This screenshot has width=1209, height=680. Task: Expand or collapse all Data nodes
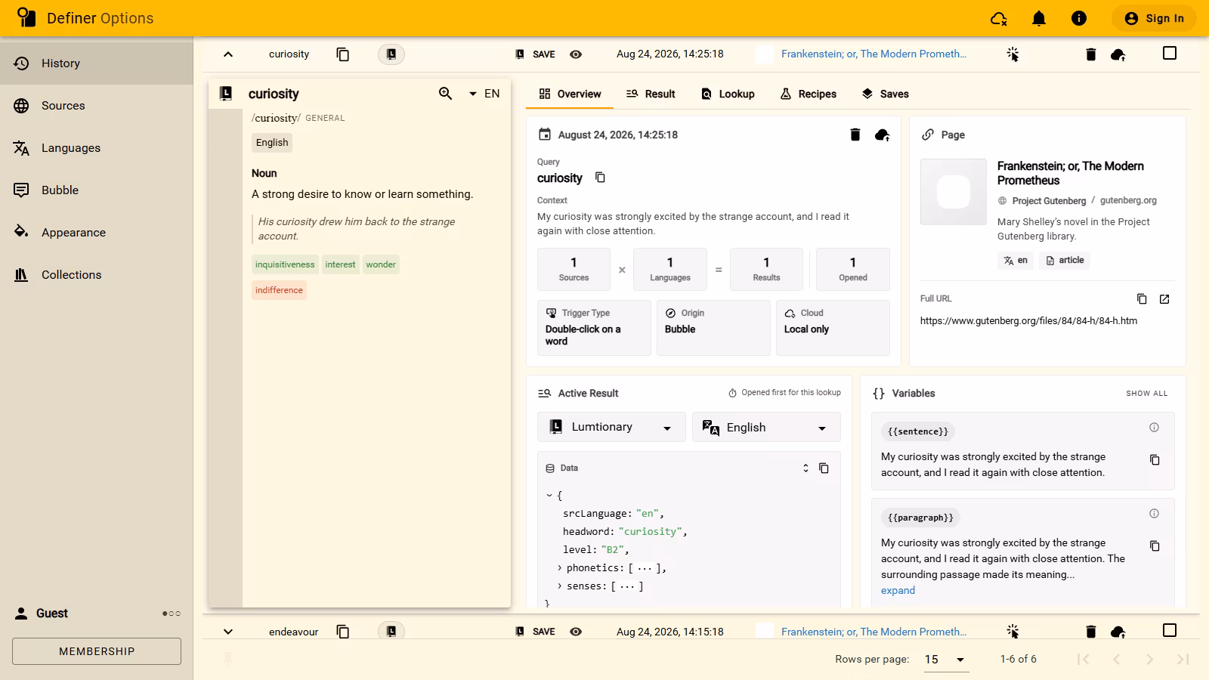[x=805, y=468]
